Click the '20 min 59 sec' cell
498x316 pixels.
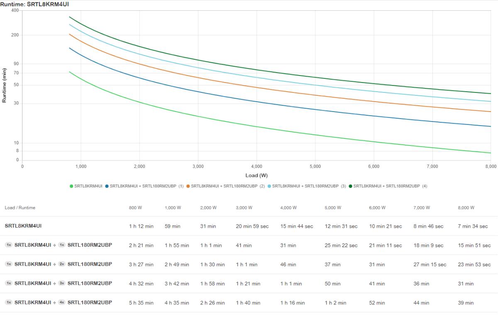(x=252, y=226)
